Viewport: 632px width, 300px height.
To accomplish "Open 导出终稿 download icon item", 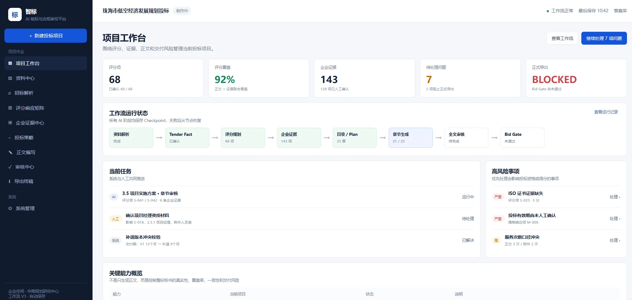I will tap(46, 181).
